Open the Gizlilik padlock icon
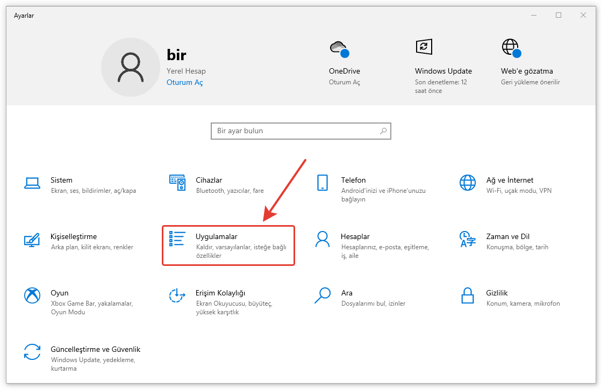 (x=467, y=295)
